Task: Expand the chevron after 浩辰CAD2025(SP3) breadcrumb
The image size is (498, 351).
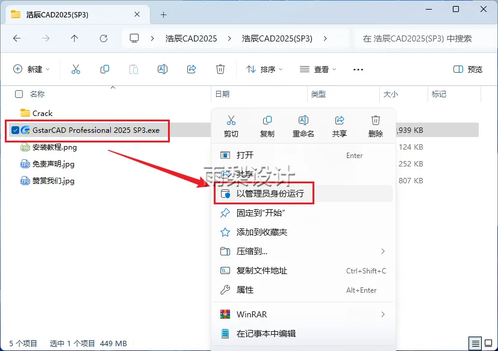Action: pyautogui.click(x=325, y=38)
